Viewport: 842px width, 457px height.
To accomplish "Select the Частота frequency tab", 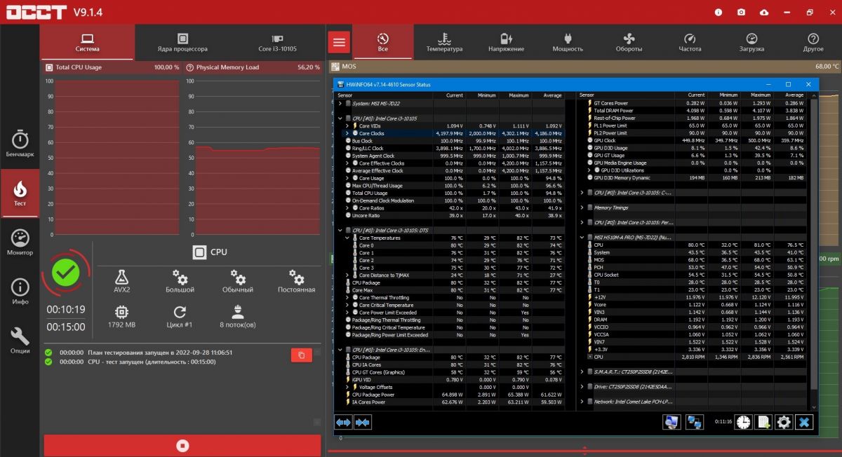I will pyautogui.click(x=690, y=43).
